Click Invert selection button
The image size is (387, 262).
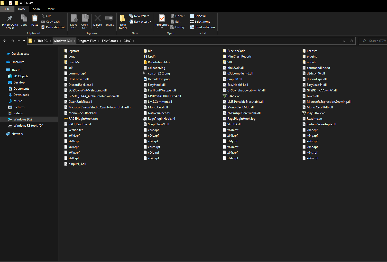202,27
